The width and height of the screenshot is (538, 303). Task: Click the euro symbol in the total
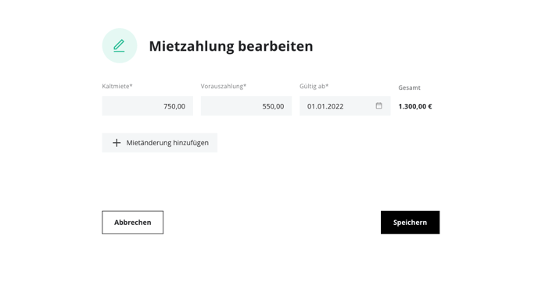point(430,106)
